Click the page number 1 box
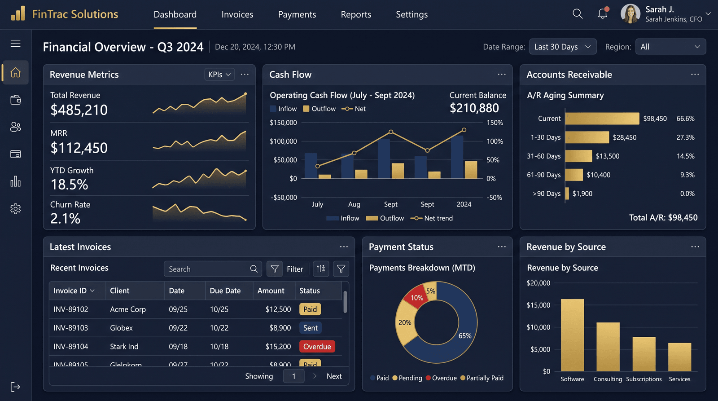Viewport: 718px width, 401px height. click(294, 376)
